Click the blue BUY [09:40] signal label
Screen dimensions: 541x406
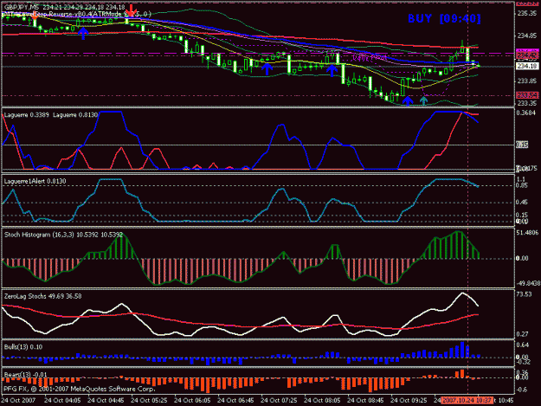coord(444,19)
